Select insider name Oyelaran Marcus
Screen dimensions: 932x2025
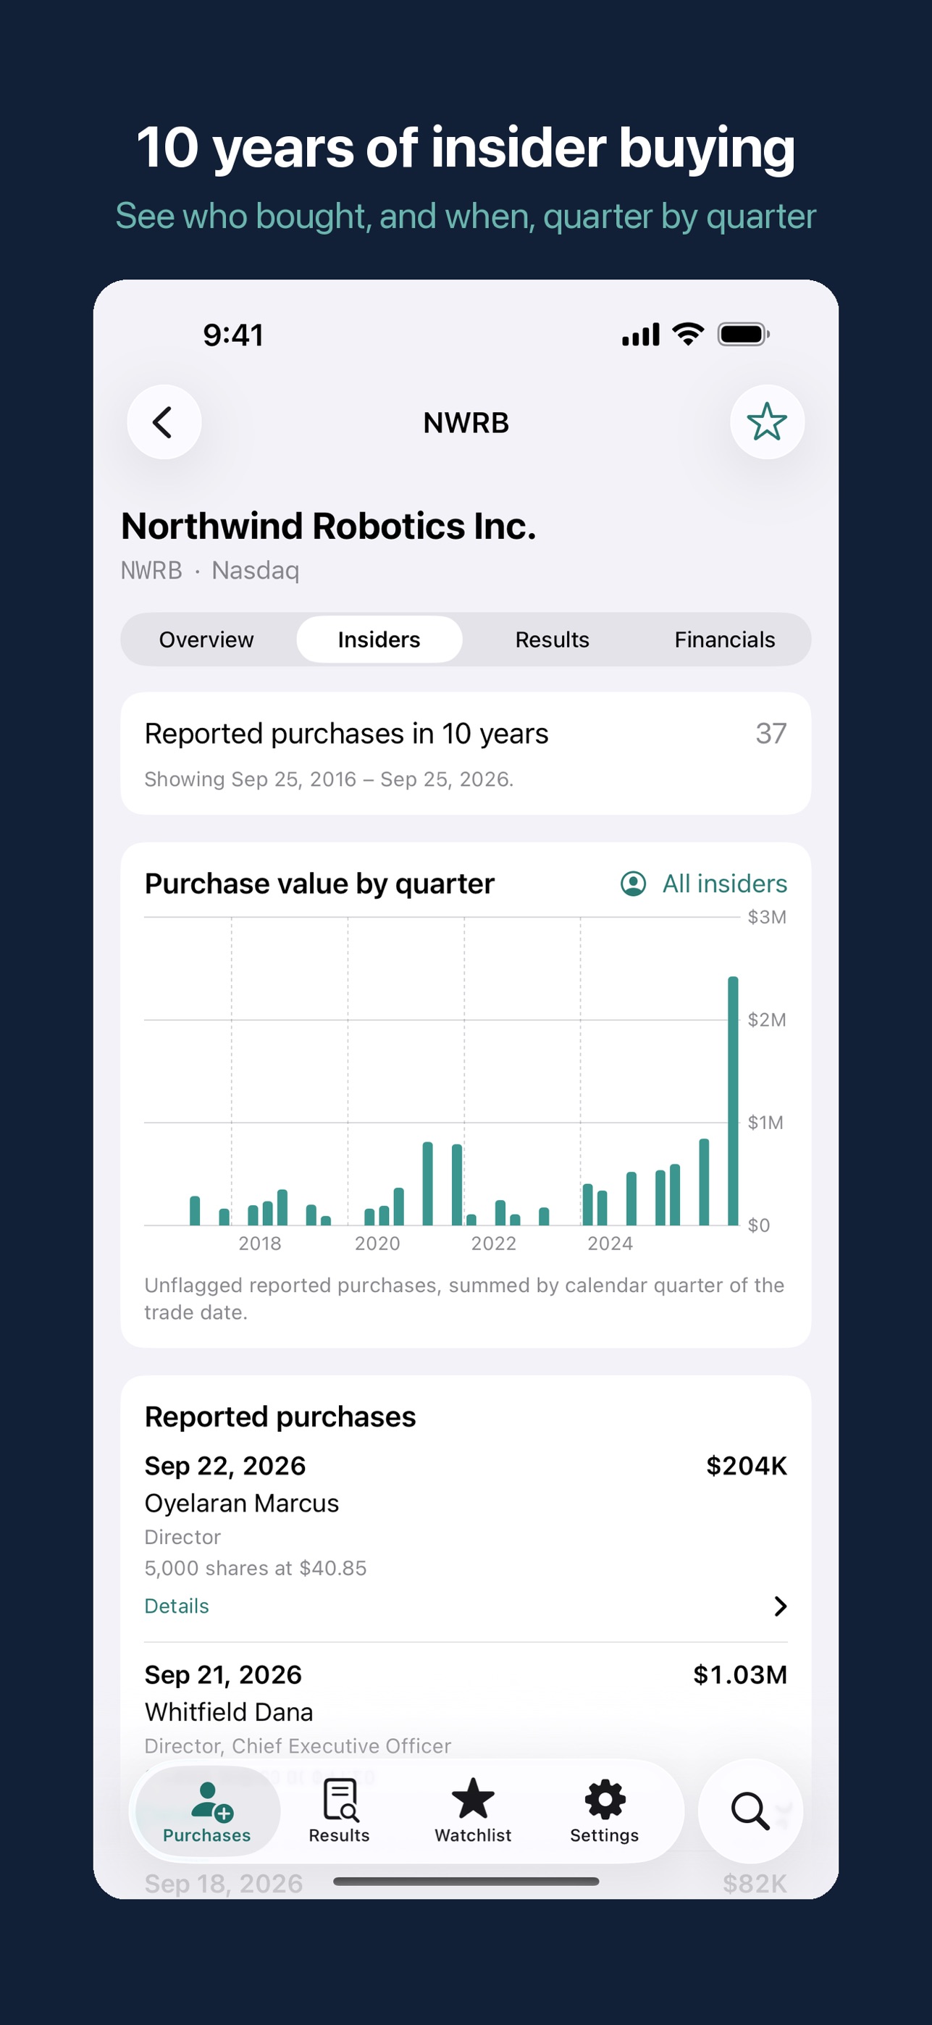(242, 1503)
